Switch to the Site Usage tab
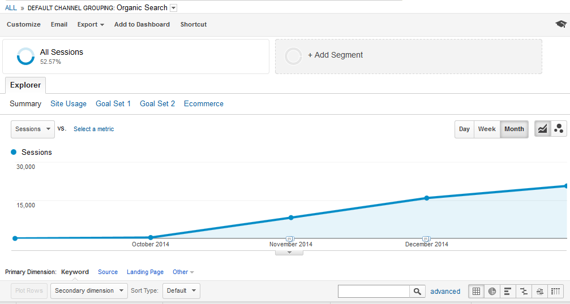 click(x=68, y=103)
